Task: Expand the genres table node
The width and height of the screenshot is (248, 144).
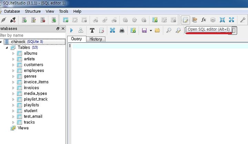Action: click(x=13, y=76)
